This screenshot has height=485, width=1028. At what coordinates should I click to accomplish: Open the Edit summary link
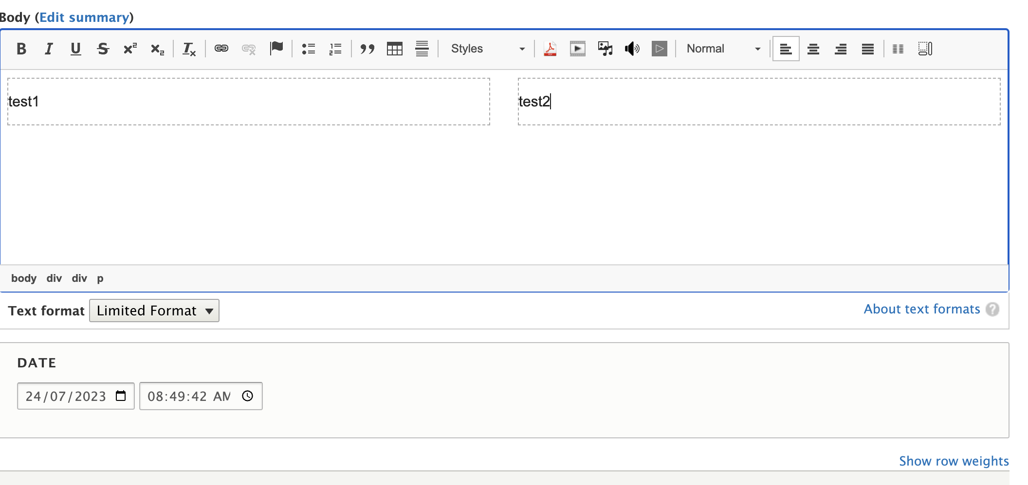click(85, 17)
